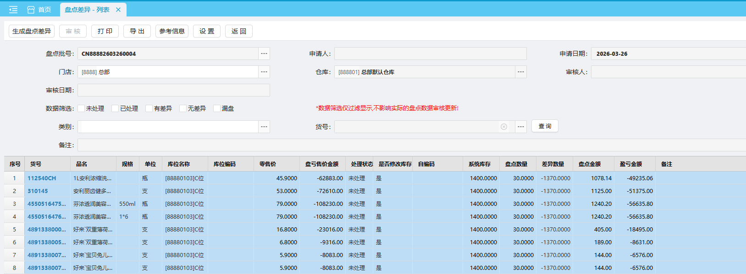Screen dimensions: 746x274
Task: Enable the 有差异 filter checkbox
Action: tap(149, 108)
